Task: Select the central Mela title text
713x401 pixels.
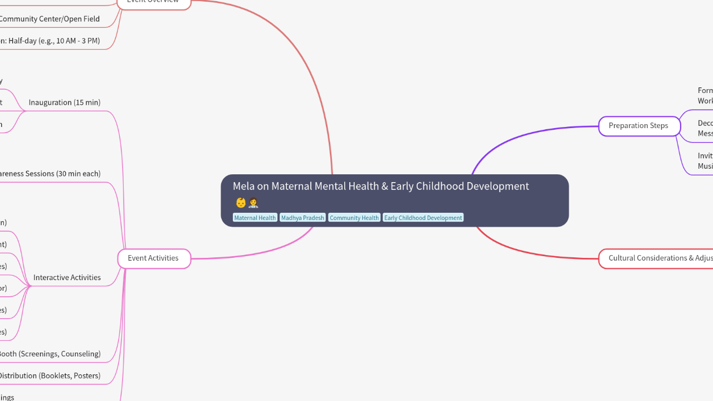Action: tap(380, 187)
